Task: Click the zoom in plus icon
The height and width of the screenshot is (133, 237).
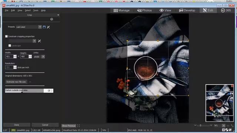Action: point(211,126)
